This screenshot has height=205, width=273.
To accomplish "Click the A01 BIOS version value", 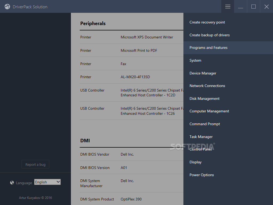I will point(124,168).
